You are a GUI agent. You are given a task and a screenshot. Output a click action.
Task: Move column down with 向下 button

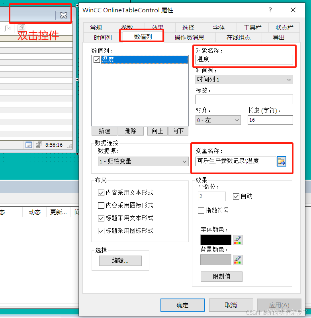(178, 131)
